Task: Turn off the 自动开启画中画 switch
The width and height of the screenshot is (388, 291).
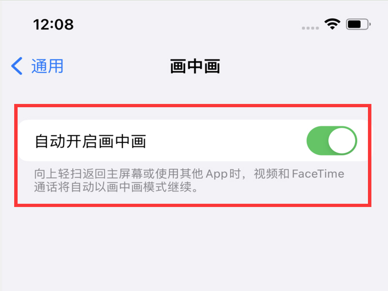Action: point(332,141)
